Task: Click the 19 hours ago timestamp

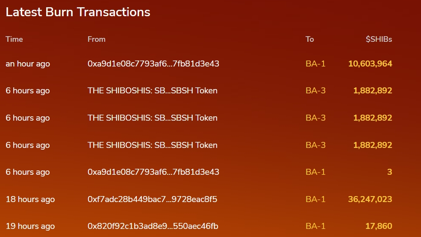Action: click(30, 226)
